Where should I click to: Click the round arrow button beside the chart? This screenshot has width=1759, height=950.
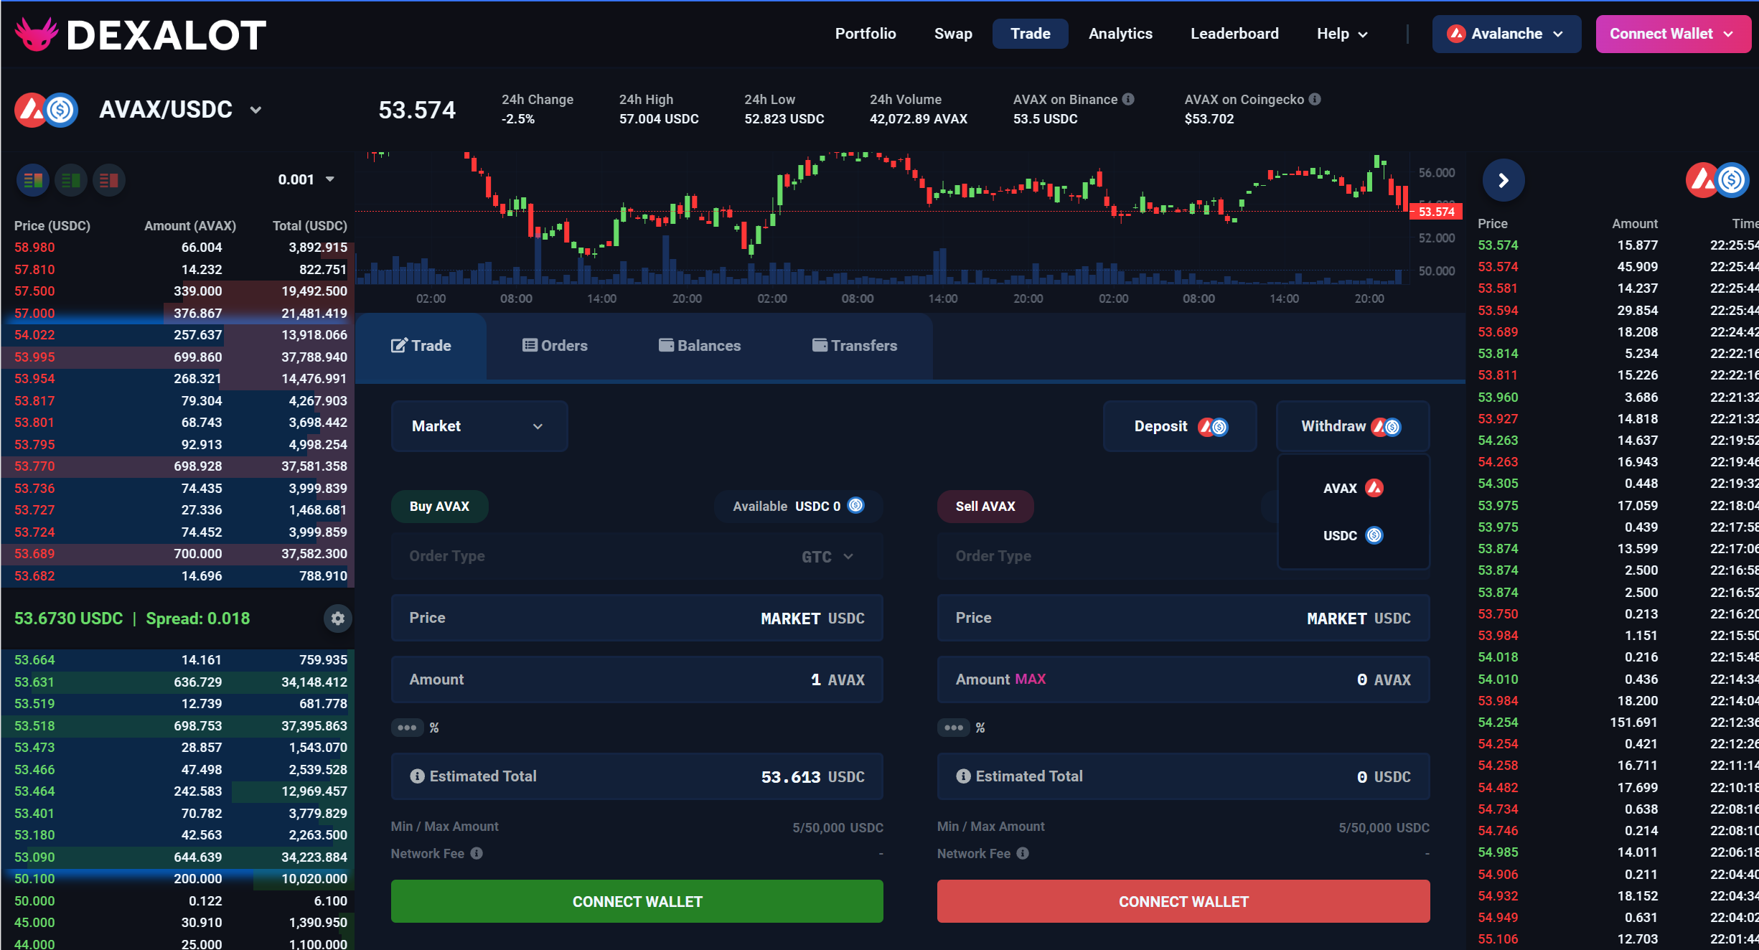(x=1503, y=180)
